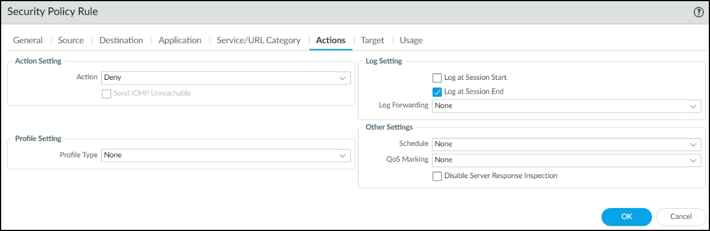This screenshot has height=231, width=710.
Task: Open the Log Forwarding dropdown
Action: point(566,106)
